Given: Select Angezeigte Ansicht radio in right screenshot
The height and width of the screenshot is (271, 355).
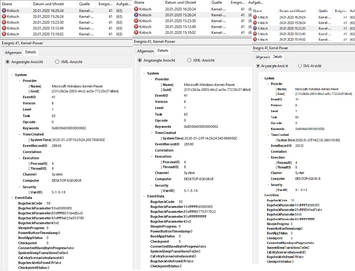Looking at the screenshot, I should [258, 66].
